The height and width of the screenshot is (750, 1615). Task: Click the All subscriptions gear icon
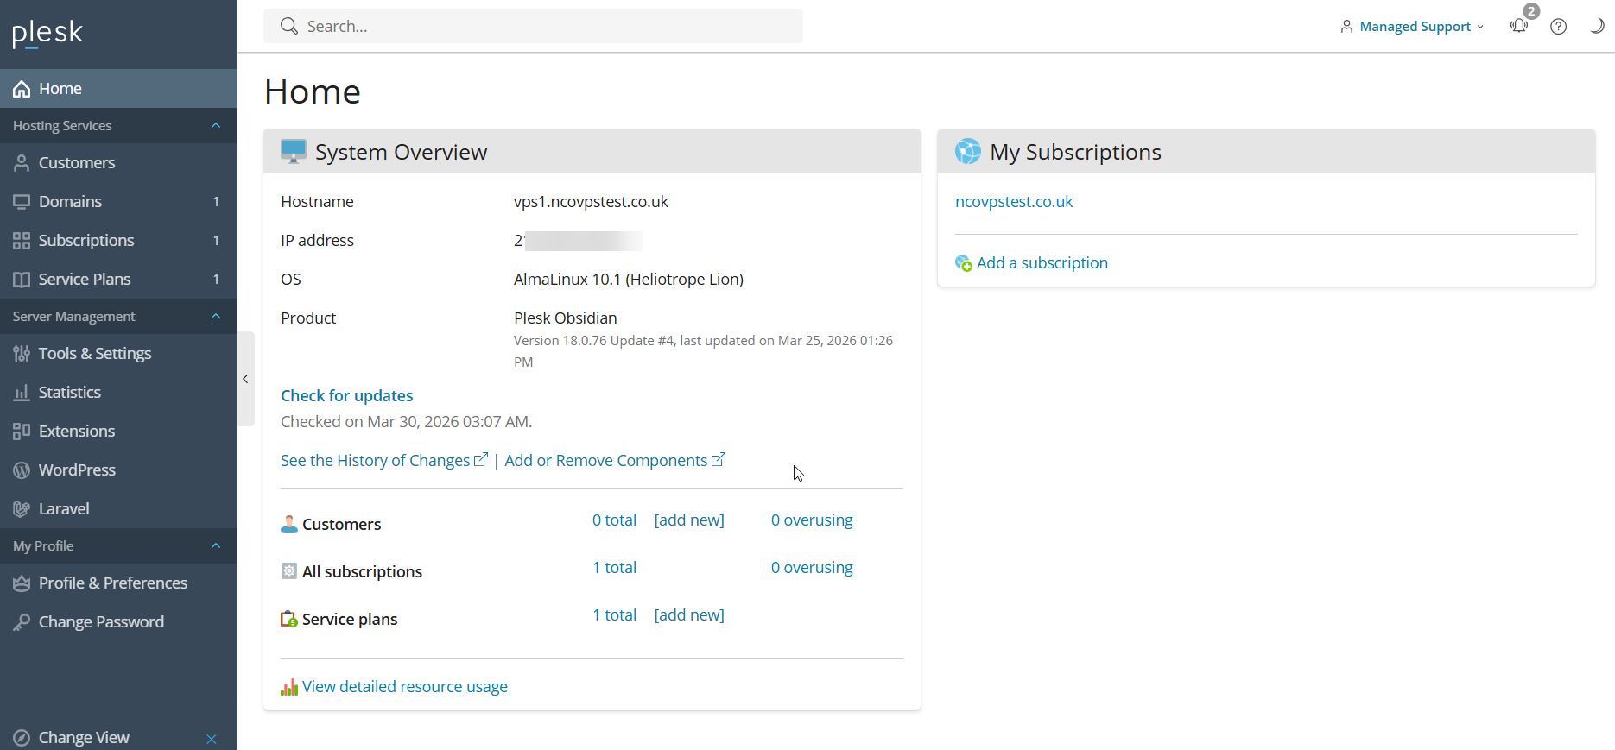pos(289,571)
